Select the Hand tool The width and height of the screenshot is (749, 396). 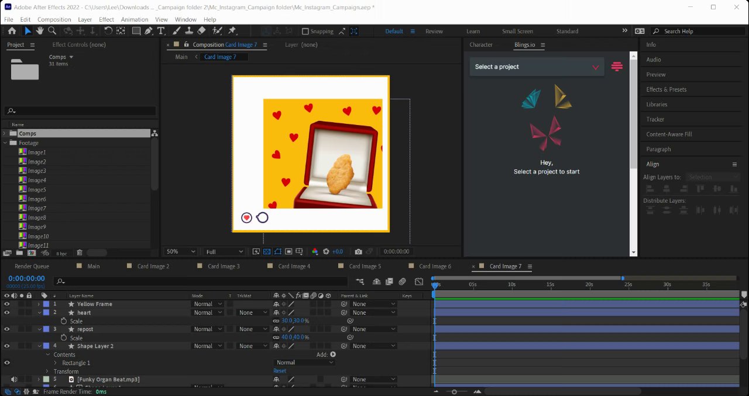coord(40,31)
